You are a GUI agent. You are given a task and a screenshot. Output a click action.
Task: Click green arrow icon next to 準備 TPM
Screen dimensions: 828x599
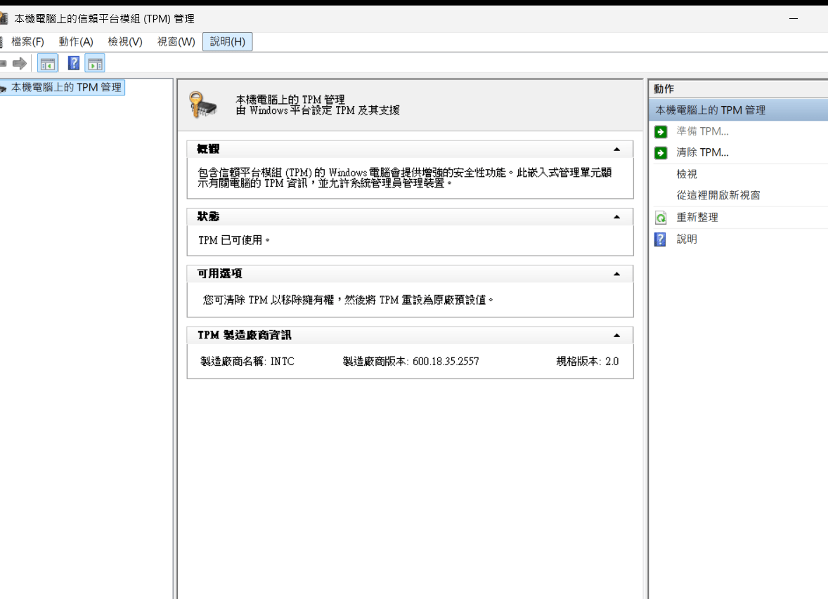coord(661,131)
